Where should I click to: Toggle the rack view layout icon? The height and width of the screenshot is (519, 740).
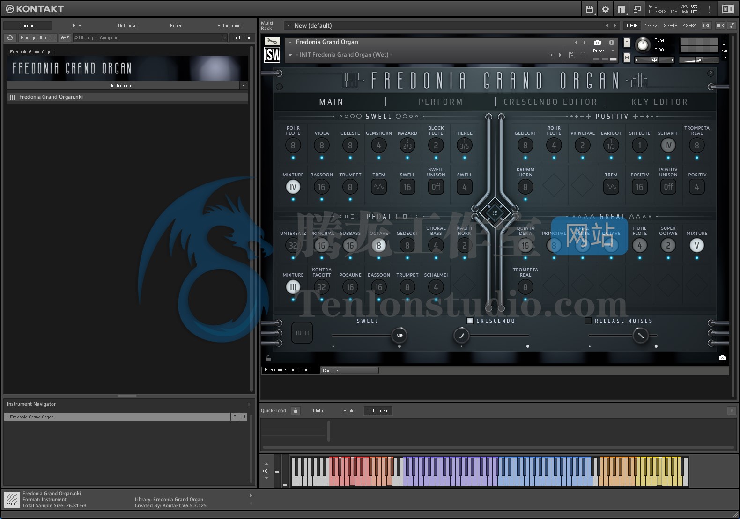(x=621, y=9)
